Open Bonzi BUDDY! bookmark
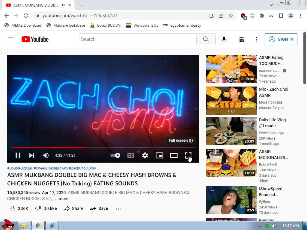The image size is (307, 230). point(106,25)
